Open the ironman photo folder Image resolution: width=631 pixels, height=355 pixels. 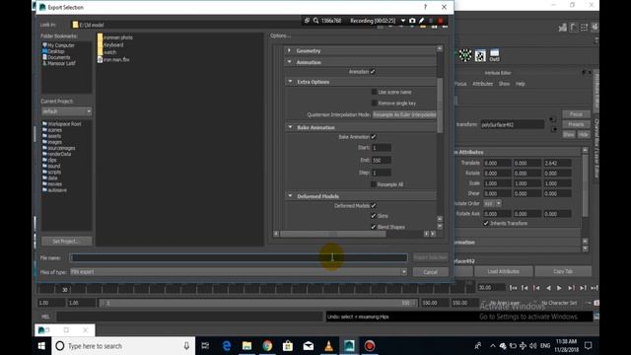click(115, 37)
